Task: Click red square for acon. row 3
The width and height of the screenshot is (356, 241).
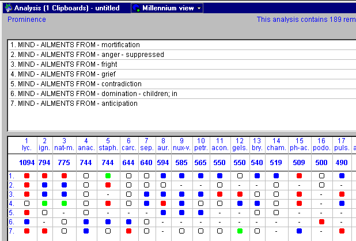Action: point(219,194)
